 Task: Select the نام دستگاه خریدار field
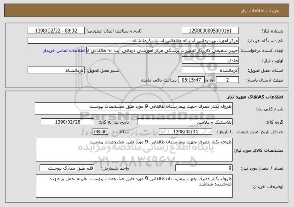pos(133,41)
